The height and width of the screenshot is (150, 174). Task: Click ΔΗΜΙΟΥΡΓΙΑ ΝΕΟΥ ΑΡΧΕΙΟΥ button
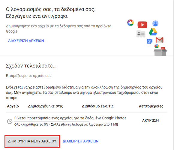[32, 141]
